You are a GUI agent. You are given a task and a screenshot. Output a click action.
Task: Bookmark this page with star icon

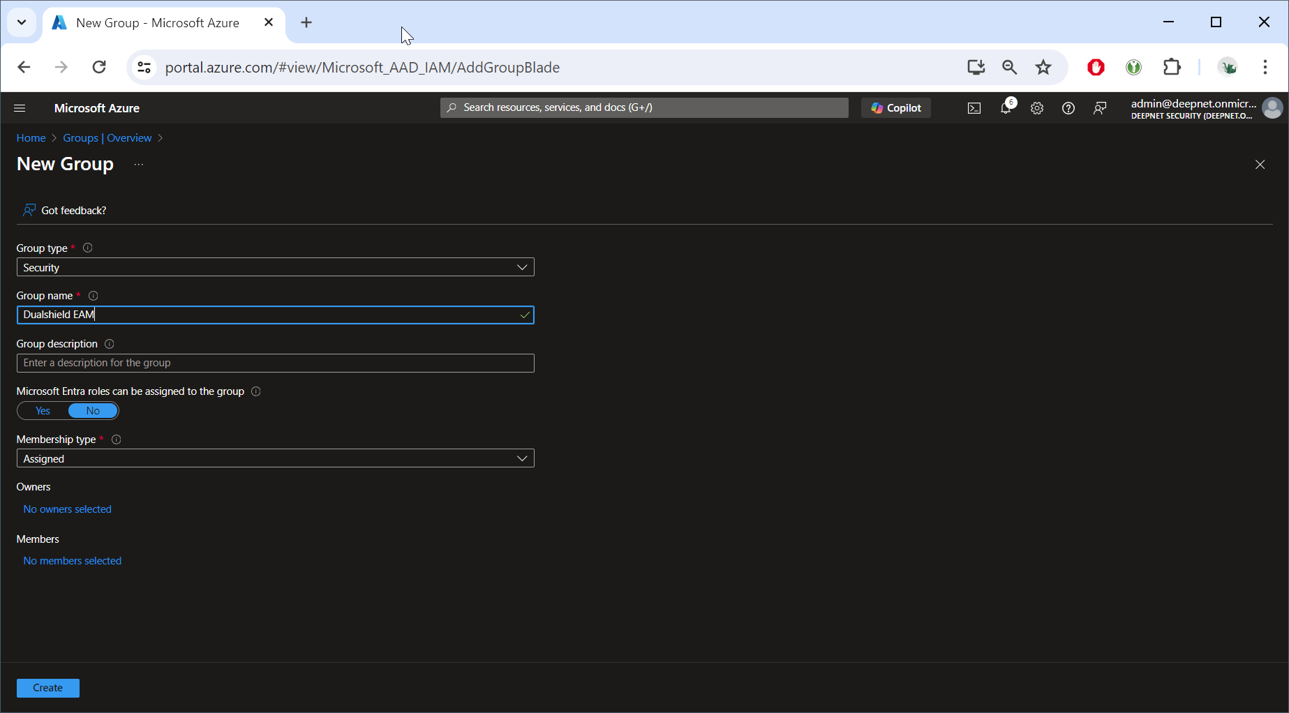pos(1043,67)
